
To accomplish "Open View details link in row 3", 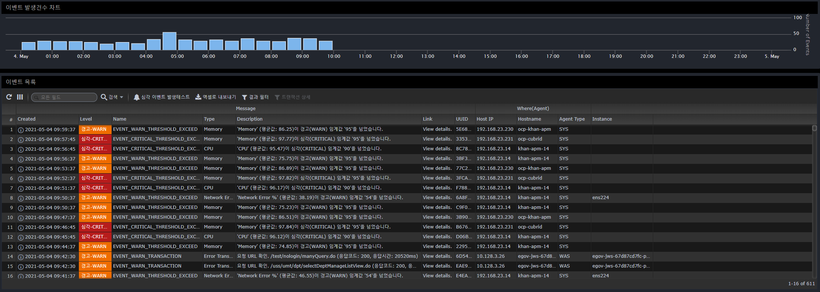I will pos(437,149).
